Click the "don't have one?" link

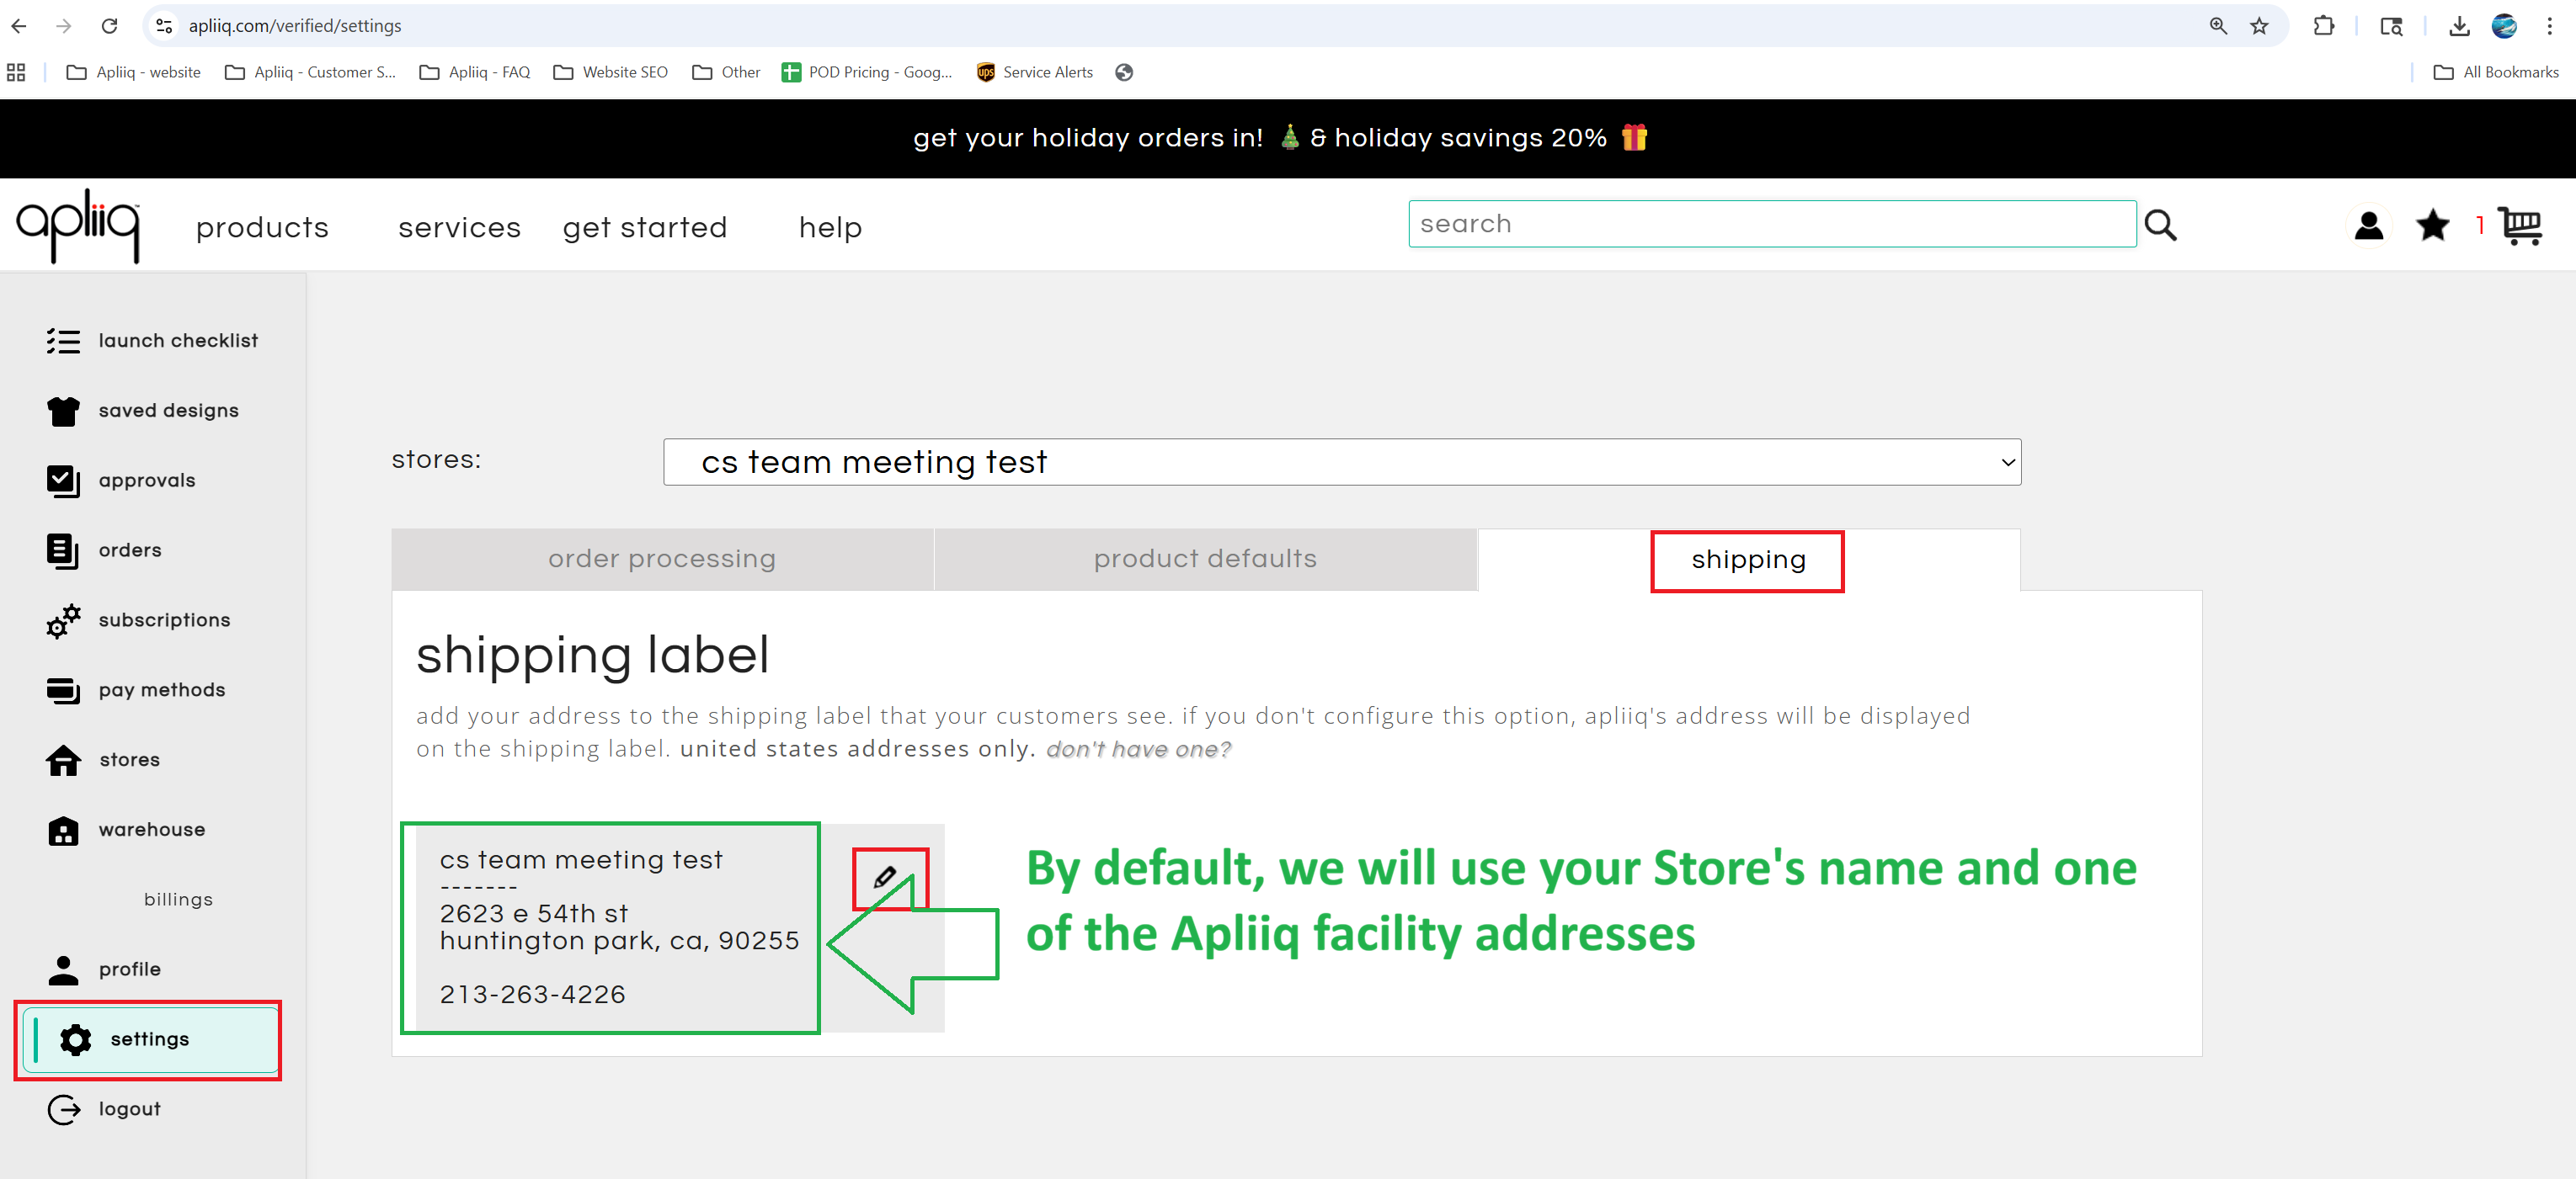click(x=1138, y=749)
